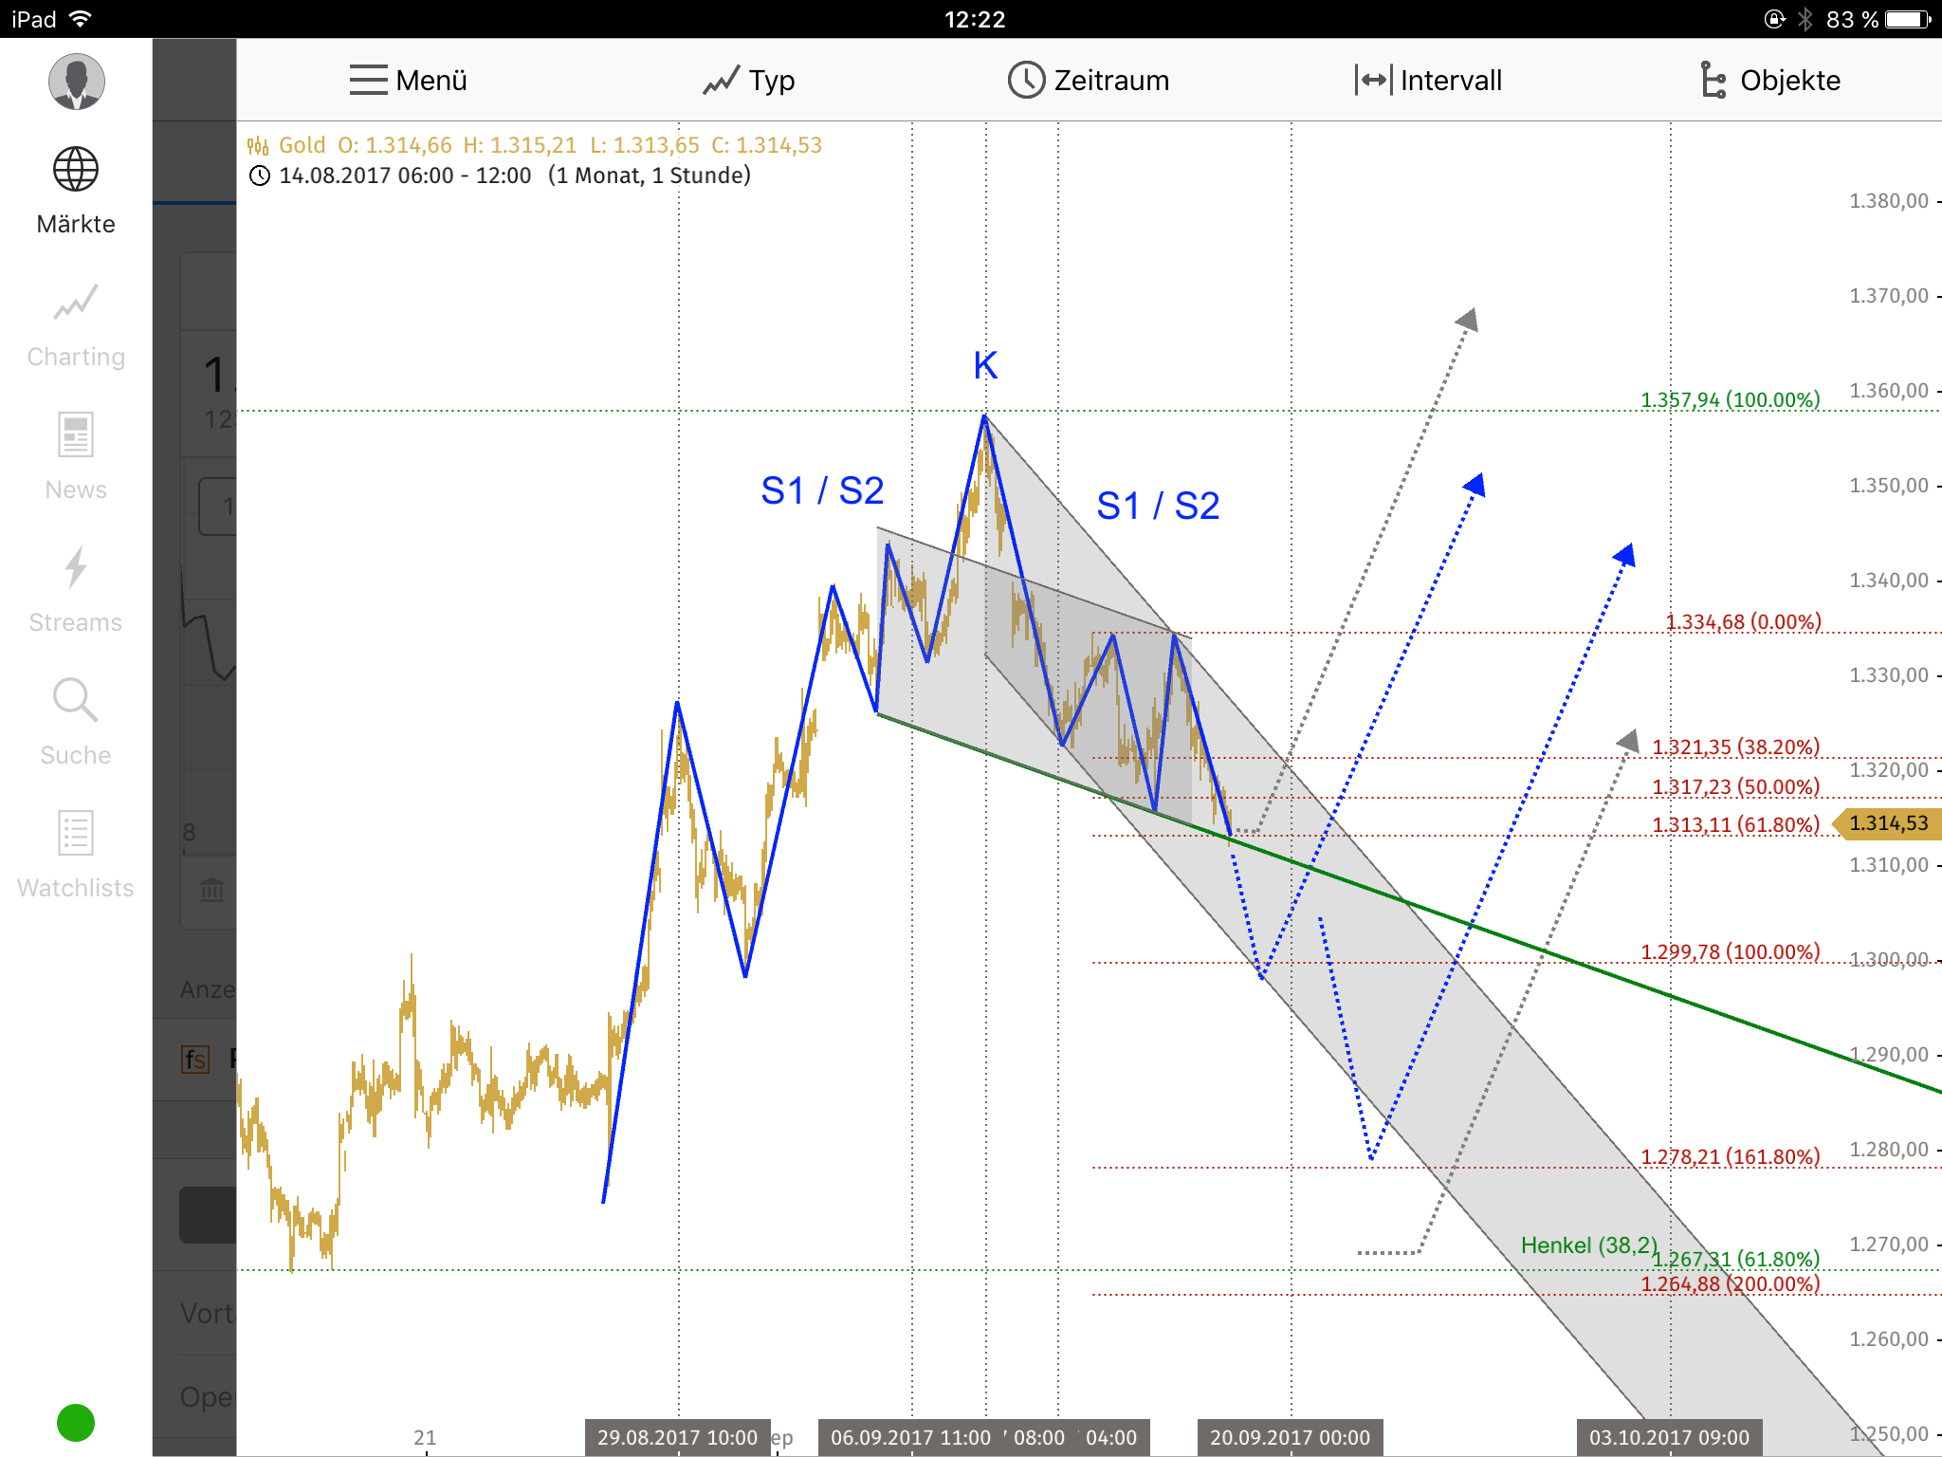The image size is (1942, 1457).
Task: Select the current price tag 1.314,53
Action: (1885, 824)
